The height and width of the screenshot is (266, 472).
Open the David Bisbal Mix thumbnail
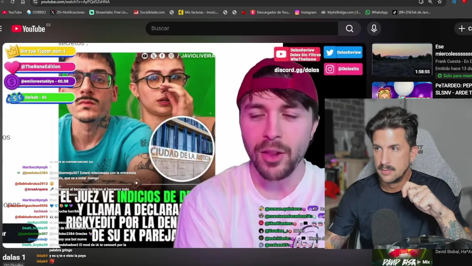(402, 258)
